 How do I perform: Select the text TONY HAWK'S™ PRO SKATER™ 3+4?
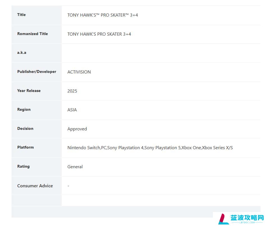point(103,15)
